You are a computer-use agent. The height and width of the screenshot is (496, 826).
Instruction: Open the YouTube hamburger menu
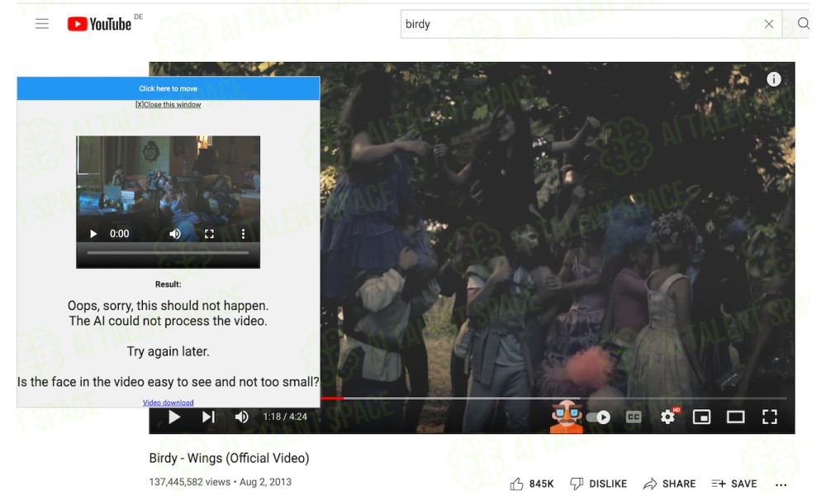click(x=42, y=24)
